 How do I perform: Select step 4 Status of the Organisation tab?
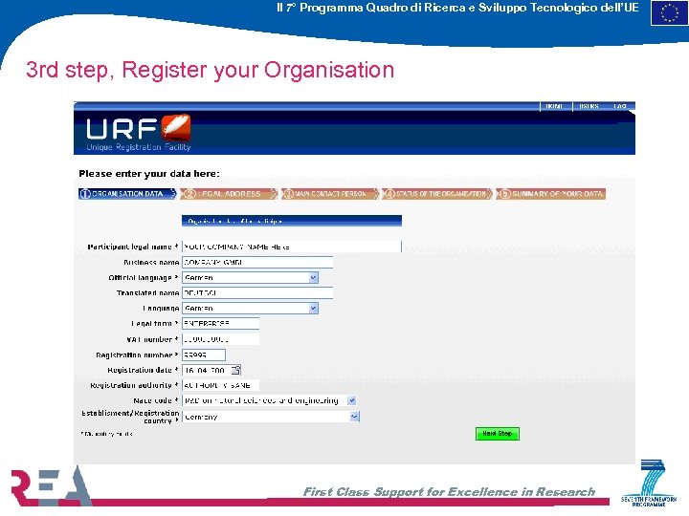click(436, 193)
